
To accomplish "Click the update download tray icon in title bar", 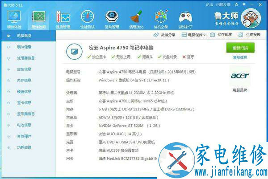I will 236,4.
